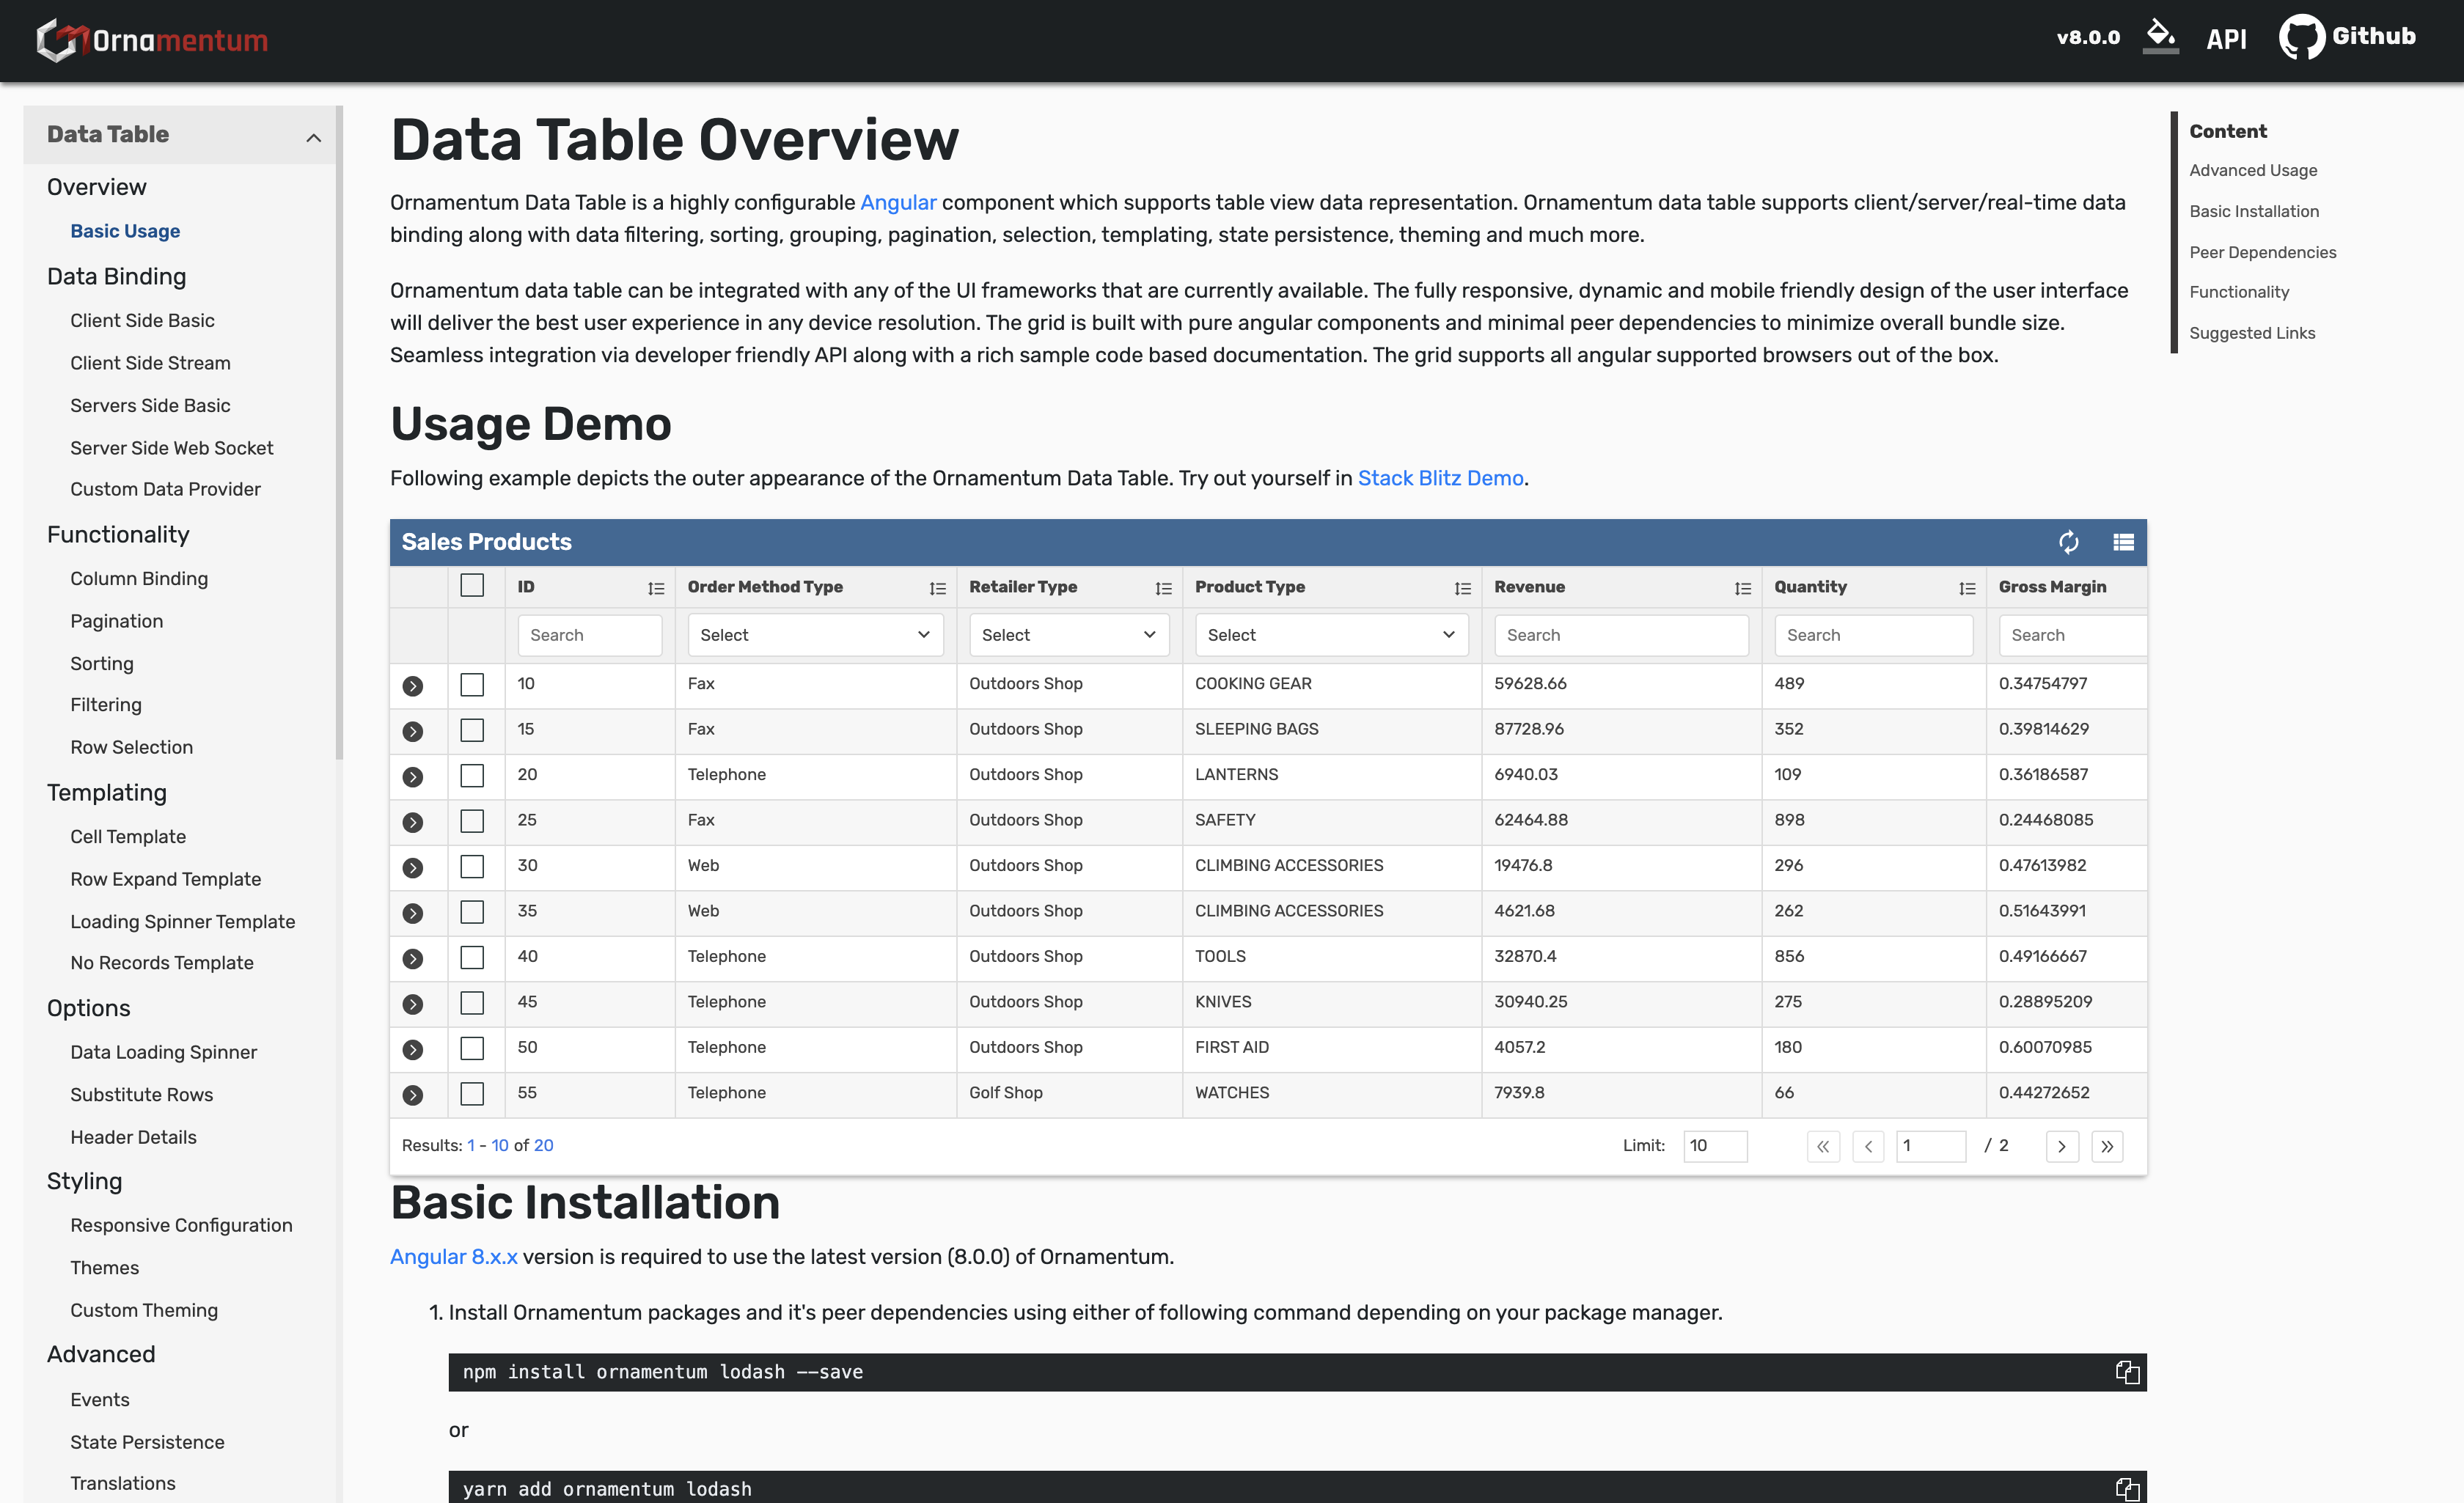Toggle the select-all header checkbox
Image resolution: width=2464 pixels, height=1503 pixels.
pos(472,586)
